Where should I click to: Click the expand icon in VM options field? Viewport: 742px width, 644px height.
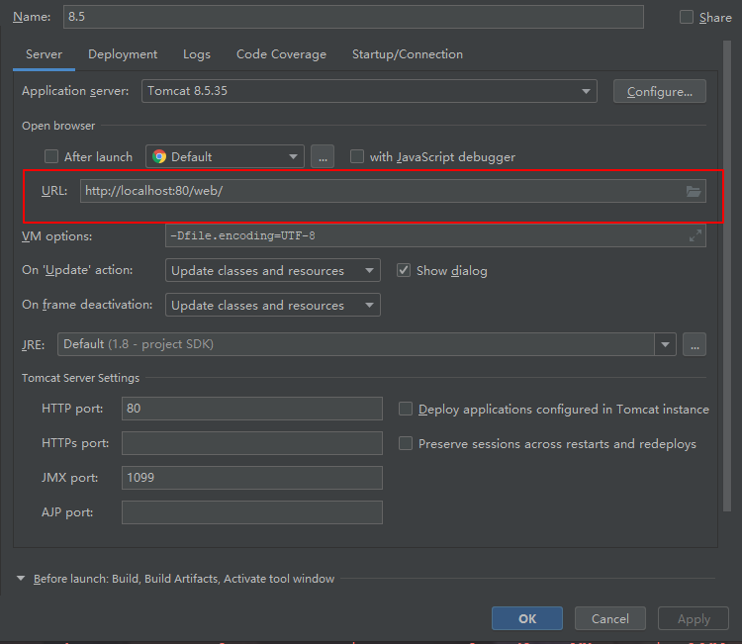point(696,236)
